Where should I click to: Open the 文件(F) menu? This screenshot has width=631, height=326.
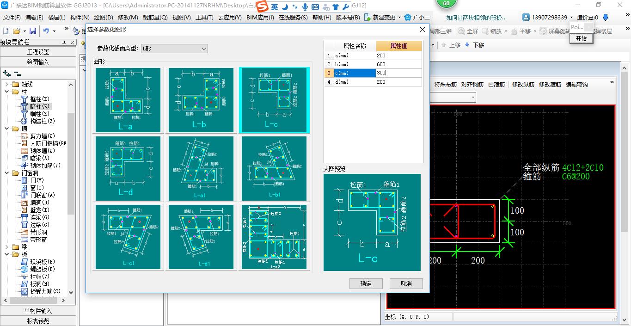[x=12, y=18]
